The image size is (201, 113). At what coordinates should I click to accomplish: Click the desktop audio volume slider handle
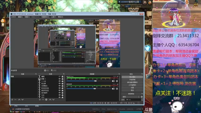click(95, 89)
